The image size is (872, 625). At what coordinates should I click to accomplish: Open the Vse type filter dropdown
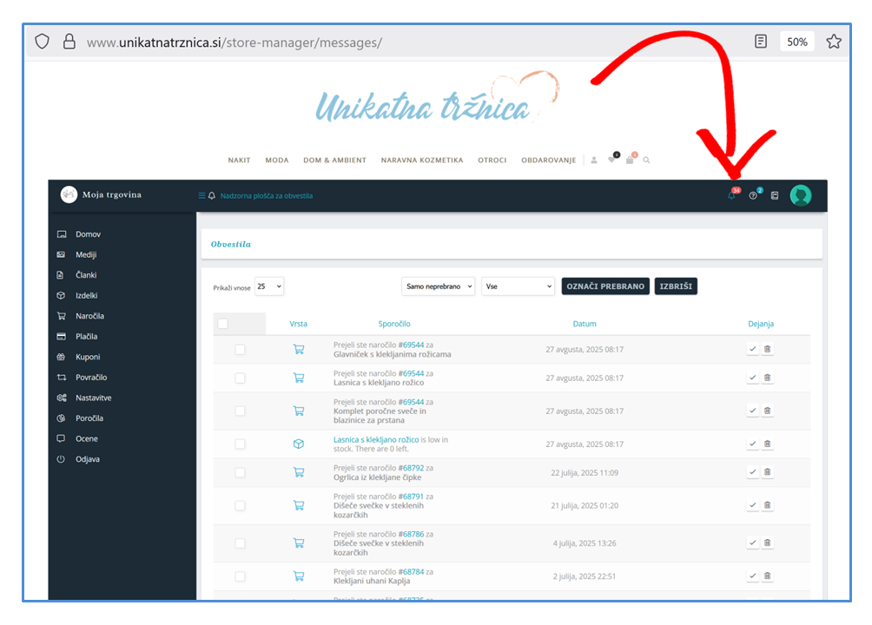pyautogui.click(x=518, y=286)
